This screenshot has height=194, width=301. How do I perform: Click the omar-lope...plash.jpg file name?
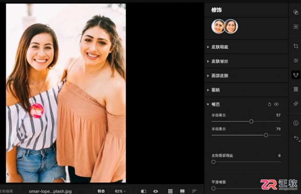pyautogui.click(x=50, y=191)
